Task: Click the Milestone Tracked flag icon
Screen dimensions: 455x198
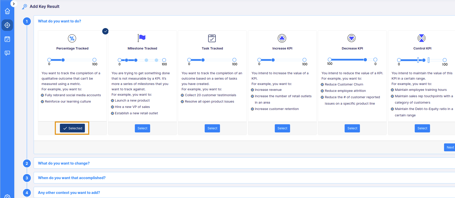Action: (141, 38)
